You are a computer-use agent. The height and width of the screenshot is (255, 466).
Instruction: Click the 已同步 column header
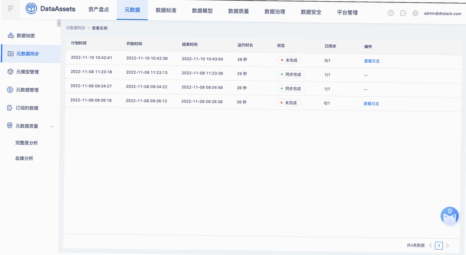pyautogui.click(x=330, y=46)
